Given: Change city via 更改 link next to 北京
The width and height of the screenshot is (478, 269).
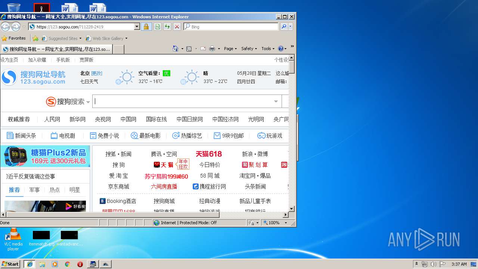Looking at the screenshot, I should [97, 73].
